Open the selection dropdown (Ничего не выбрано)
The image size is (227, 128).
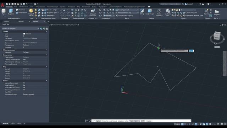click(21, 28)
